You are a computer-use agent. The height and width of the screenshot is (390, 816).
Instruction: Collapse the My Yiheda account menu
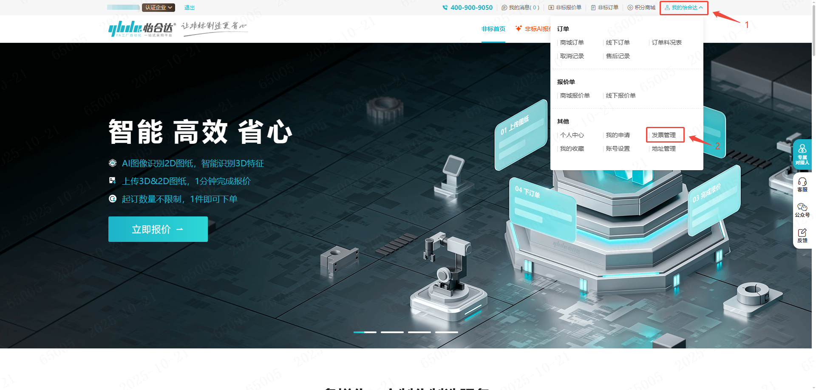683,8
